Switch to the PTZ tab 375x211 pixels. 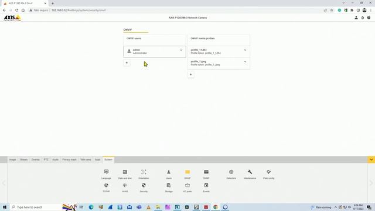click(x=46, y=159)
